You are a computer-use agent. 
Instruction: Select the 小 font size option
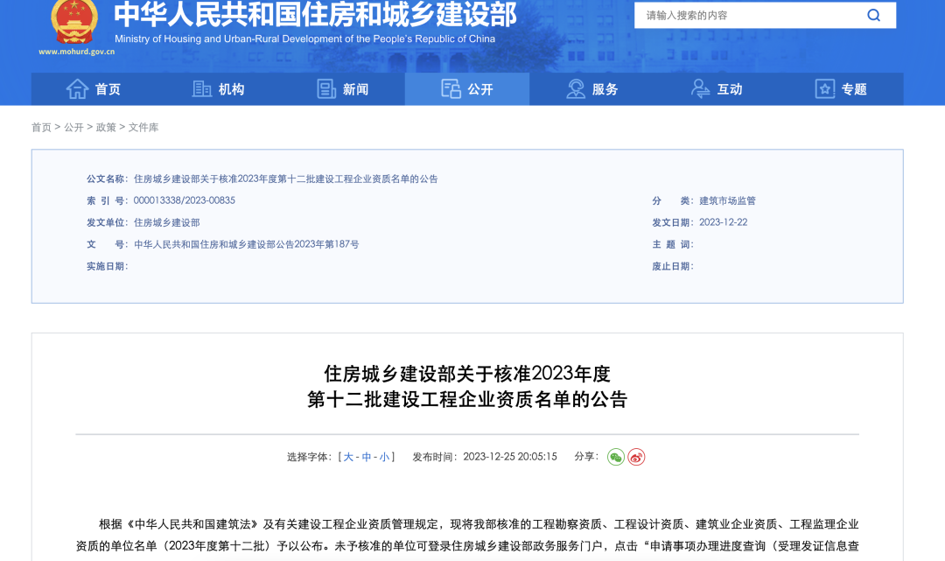tap(385, 456)
